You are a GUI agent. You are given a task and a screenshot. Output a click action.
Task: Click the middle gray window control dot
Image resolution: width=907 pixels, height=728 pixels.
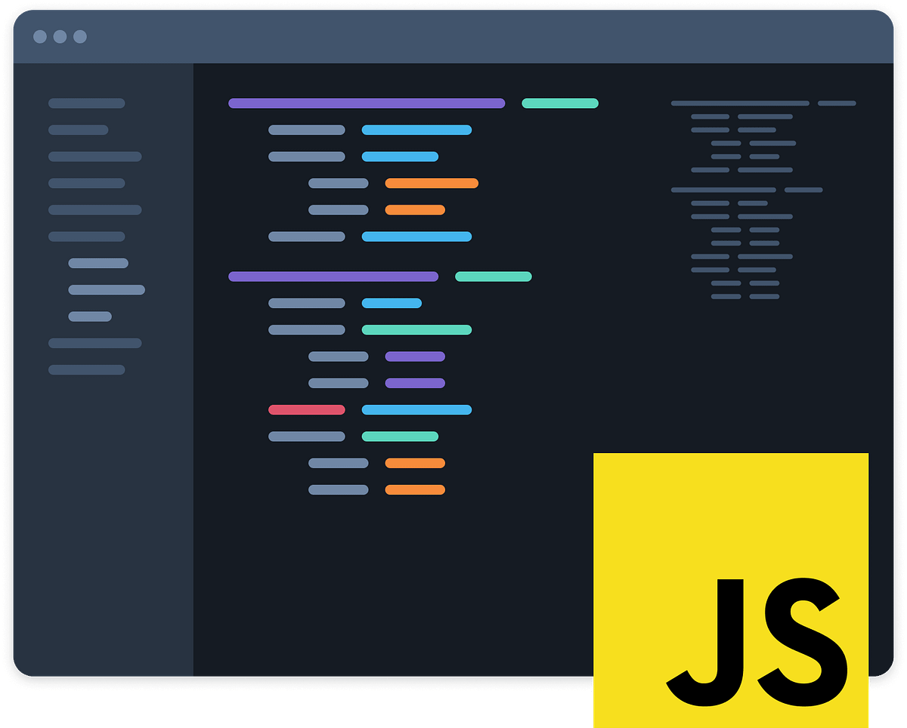pos(59,35)
